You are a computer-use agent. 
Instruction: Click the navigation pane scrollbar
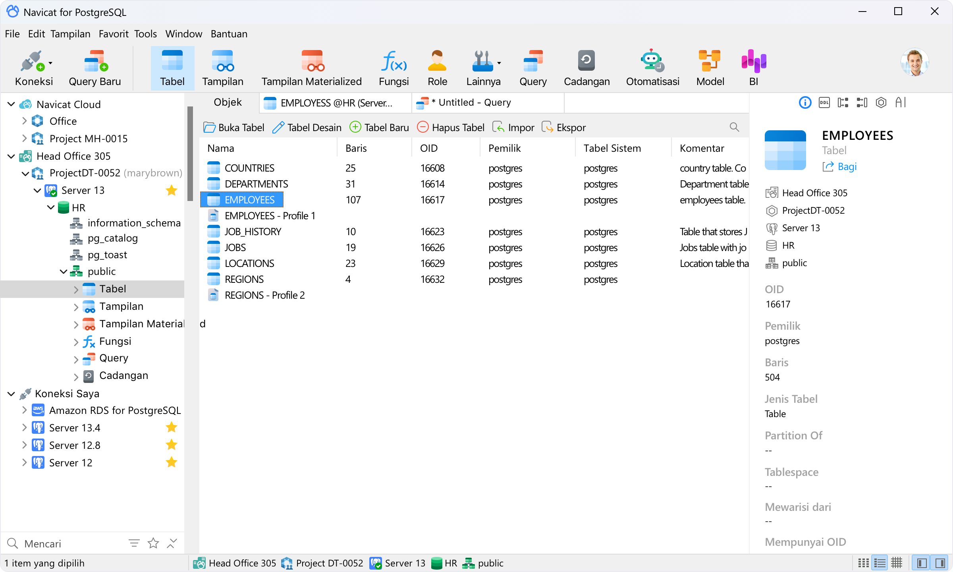190,153
